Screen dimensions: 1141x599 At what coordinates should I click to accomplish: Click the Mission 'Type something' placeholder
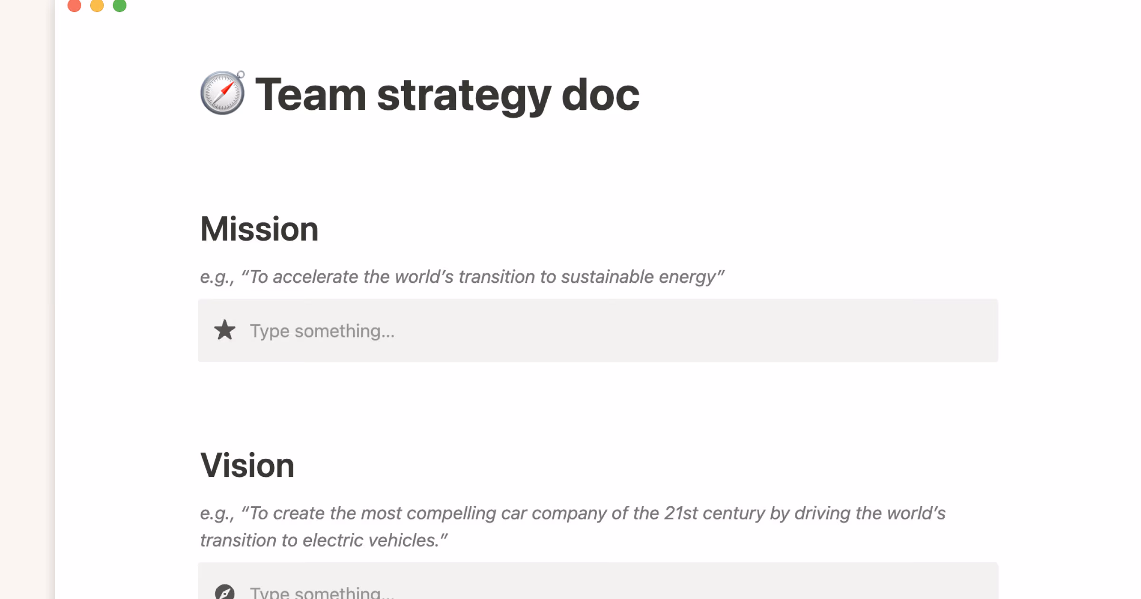tap(322, 330)
